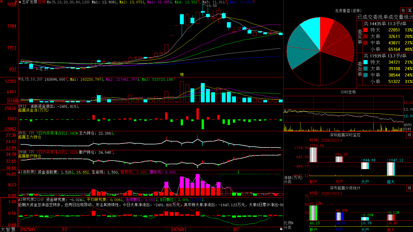Click the 深圳超赢实时监控 panel title
This screenshot has height=232, width=413.
tap(345, 135)
